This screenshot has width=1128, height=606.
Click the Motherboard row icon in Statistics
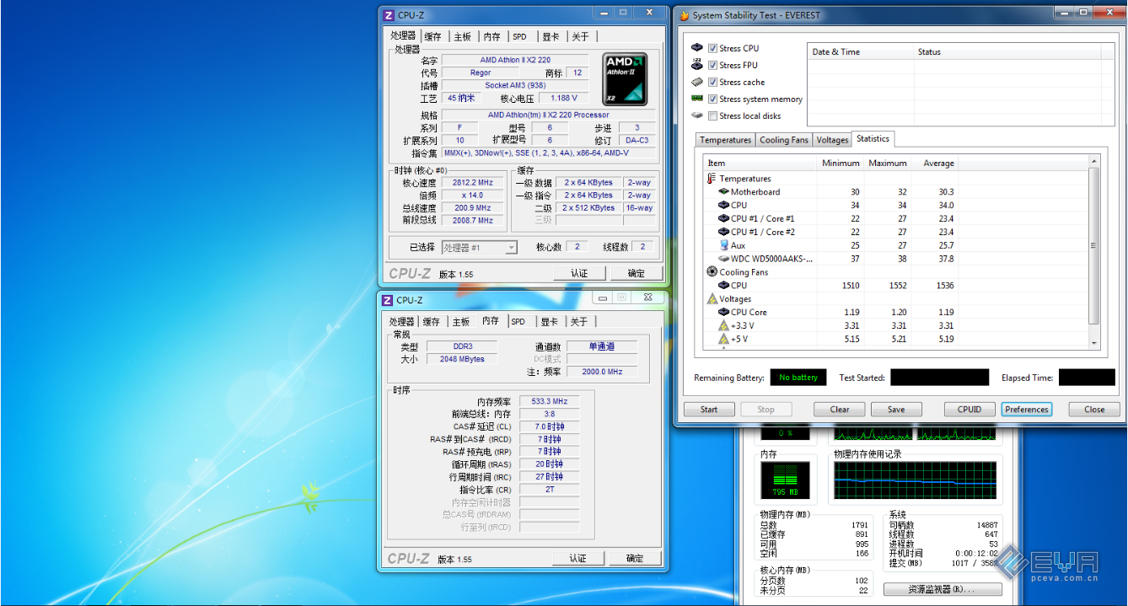point(723,192)
